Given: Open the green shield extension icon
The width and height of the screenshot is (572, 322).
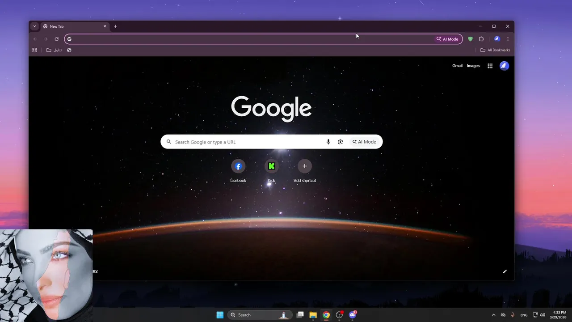Looking at the screenshot, I should tap(470, 39).
